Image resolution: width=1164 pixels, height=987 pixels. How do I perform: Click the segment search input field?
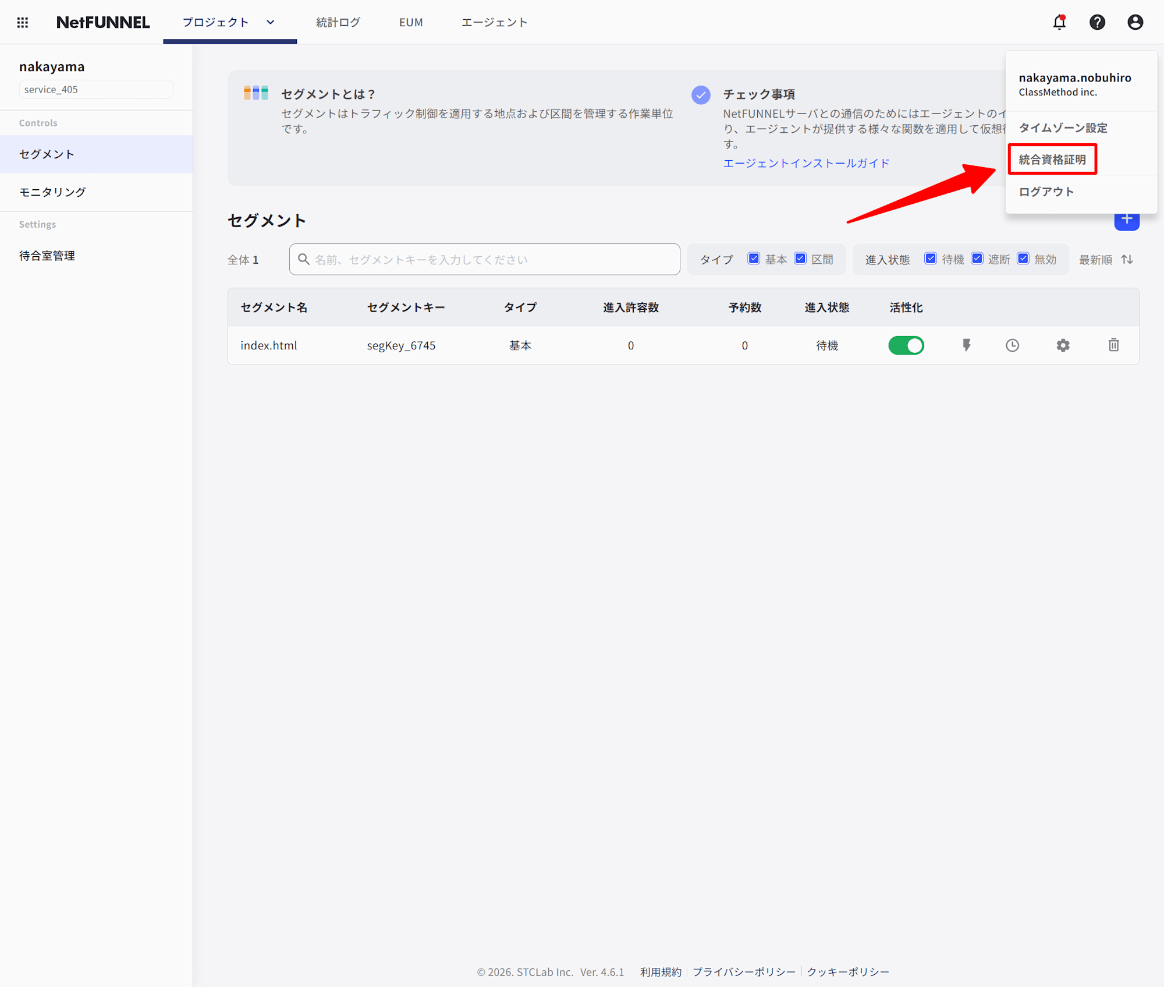click(484, 260)
